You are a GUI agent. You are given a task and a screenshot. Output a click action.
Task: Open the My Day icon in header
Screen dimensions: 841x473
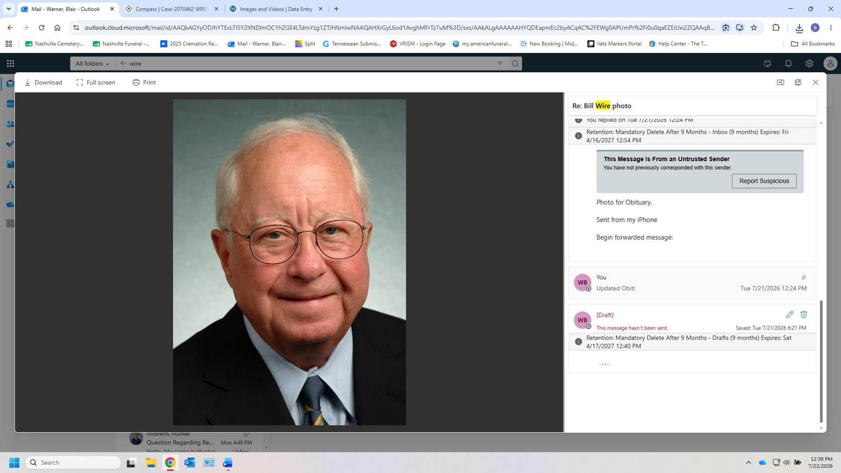click(767, 64)
